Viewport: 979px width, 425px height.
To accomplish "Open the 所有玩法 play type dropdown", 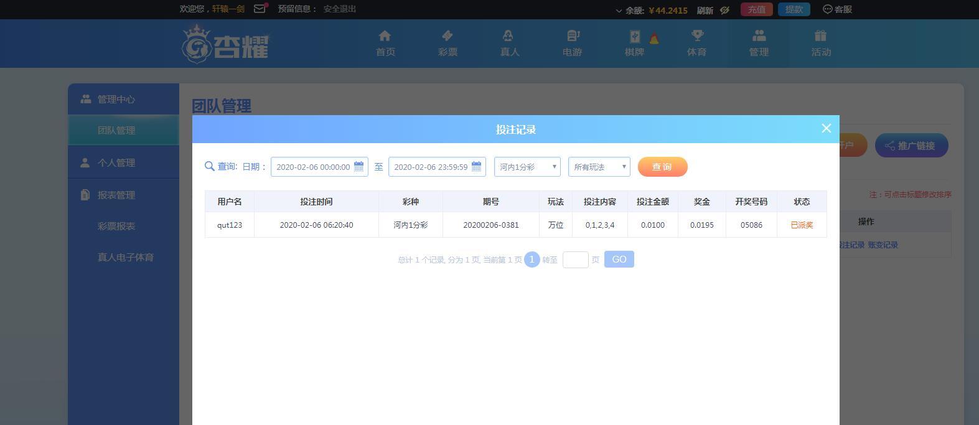I will [599, 167].
